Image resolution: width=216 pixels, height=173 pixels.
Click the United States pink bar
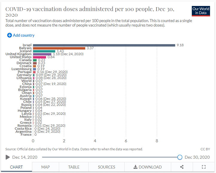click(39, 57)
